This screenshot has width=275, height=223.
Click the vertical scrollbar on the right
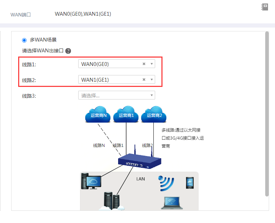pyautogui.click(x=267, y=114)
